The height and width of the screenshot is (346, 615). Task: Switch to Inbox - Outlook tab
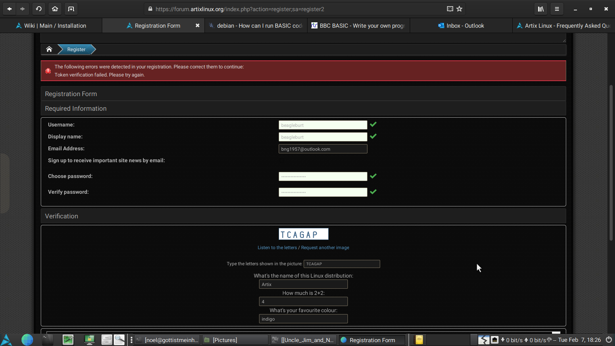[x=461, y=25]
